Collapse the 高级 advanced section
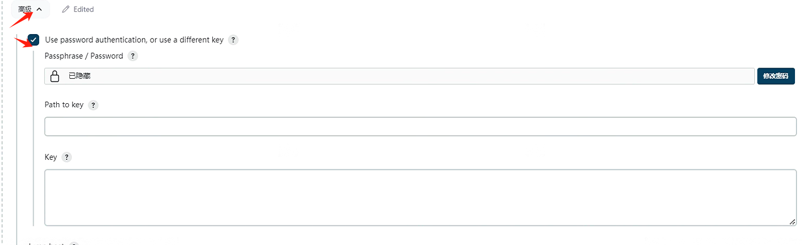Viewport: 802px width, 245px height. click(25, 10)
